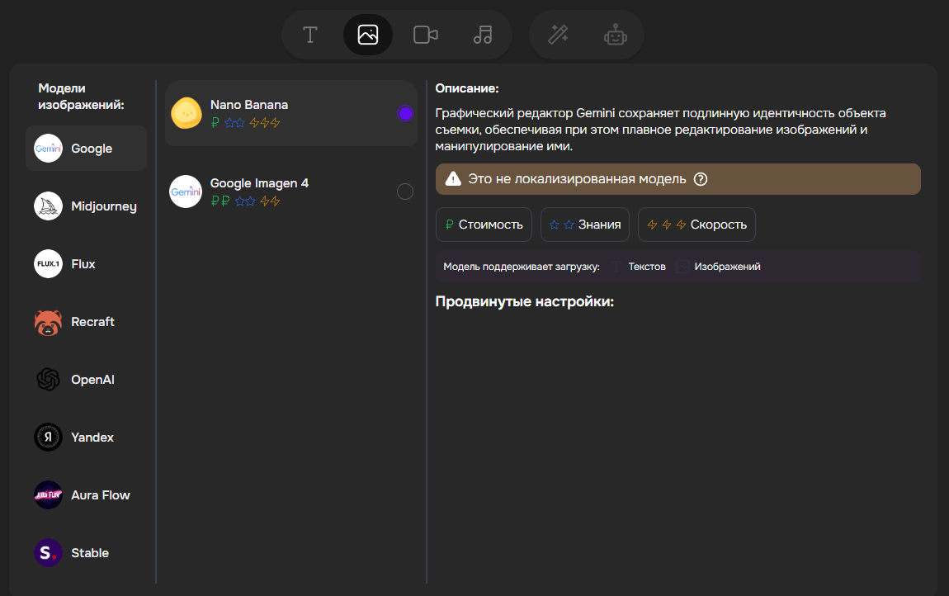Image resolution: width=949 pixels, height=596 pixels.
Task: Click the magic wand tools icon
Action: click(559, 35)
